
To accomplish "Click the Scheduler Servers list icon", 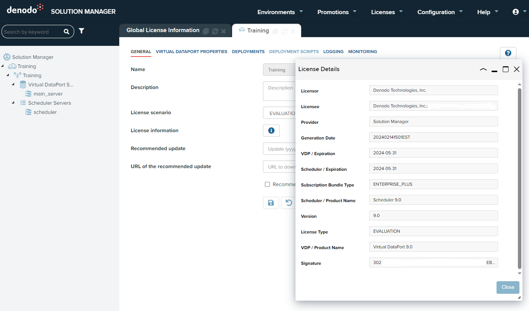I will [x=23, y=103].
